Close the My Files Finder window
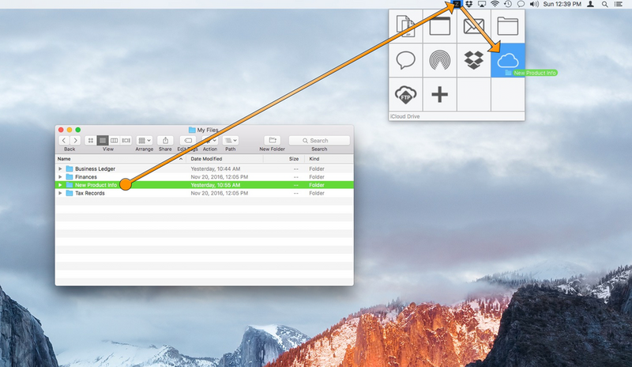 click(61, 130)
